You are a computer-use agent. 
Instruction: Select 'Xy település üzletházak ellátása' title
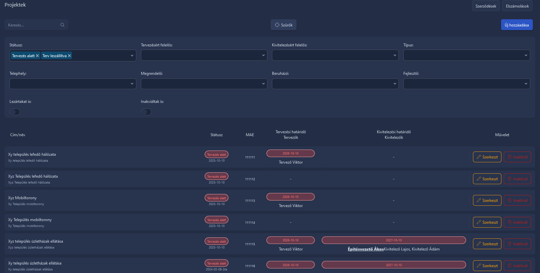[35, 263]
